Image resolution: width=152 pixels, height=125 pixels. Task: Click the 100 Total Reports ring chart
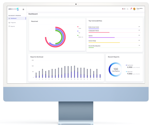pos(116,70)
